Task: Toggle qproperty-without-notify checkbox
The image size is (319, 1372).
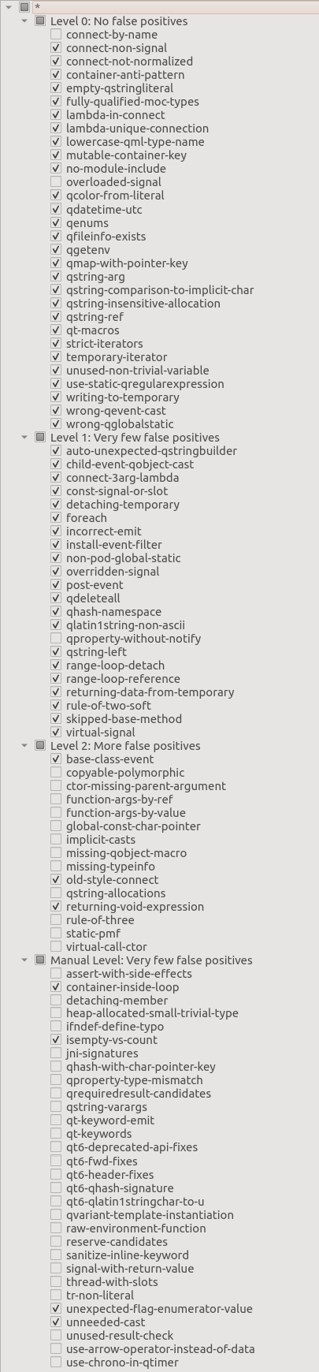Action: 56,638
